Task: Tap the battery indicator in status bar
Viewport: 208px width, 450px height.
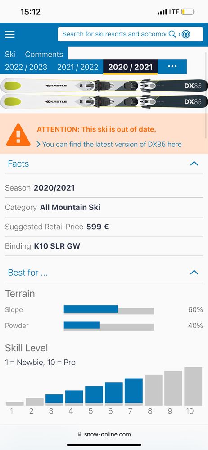Action: pyautogui.click(x=188, y=12)
